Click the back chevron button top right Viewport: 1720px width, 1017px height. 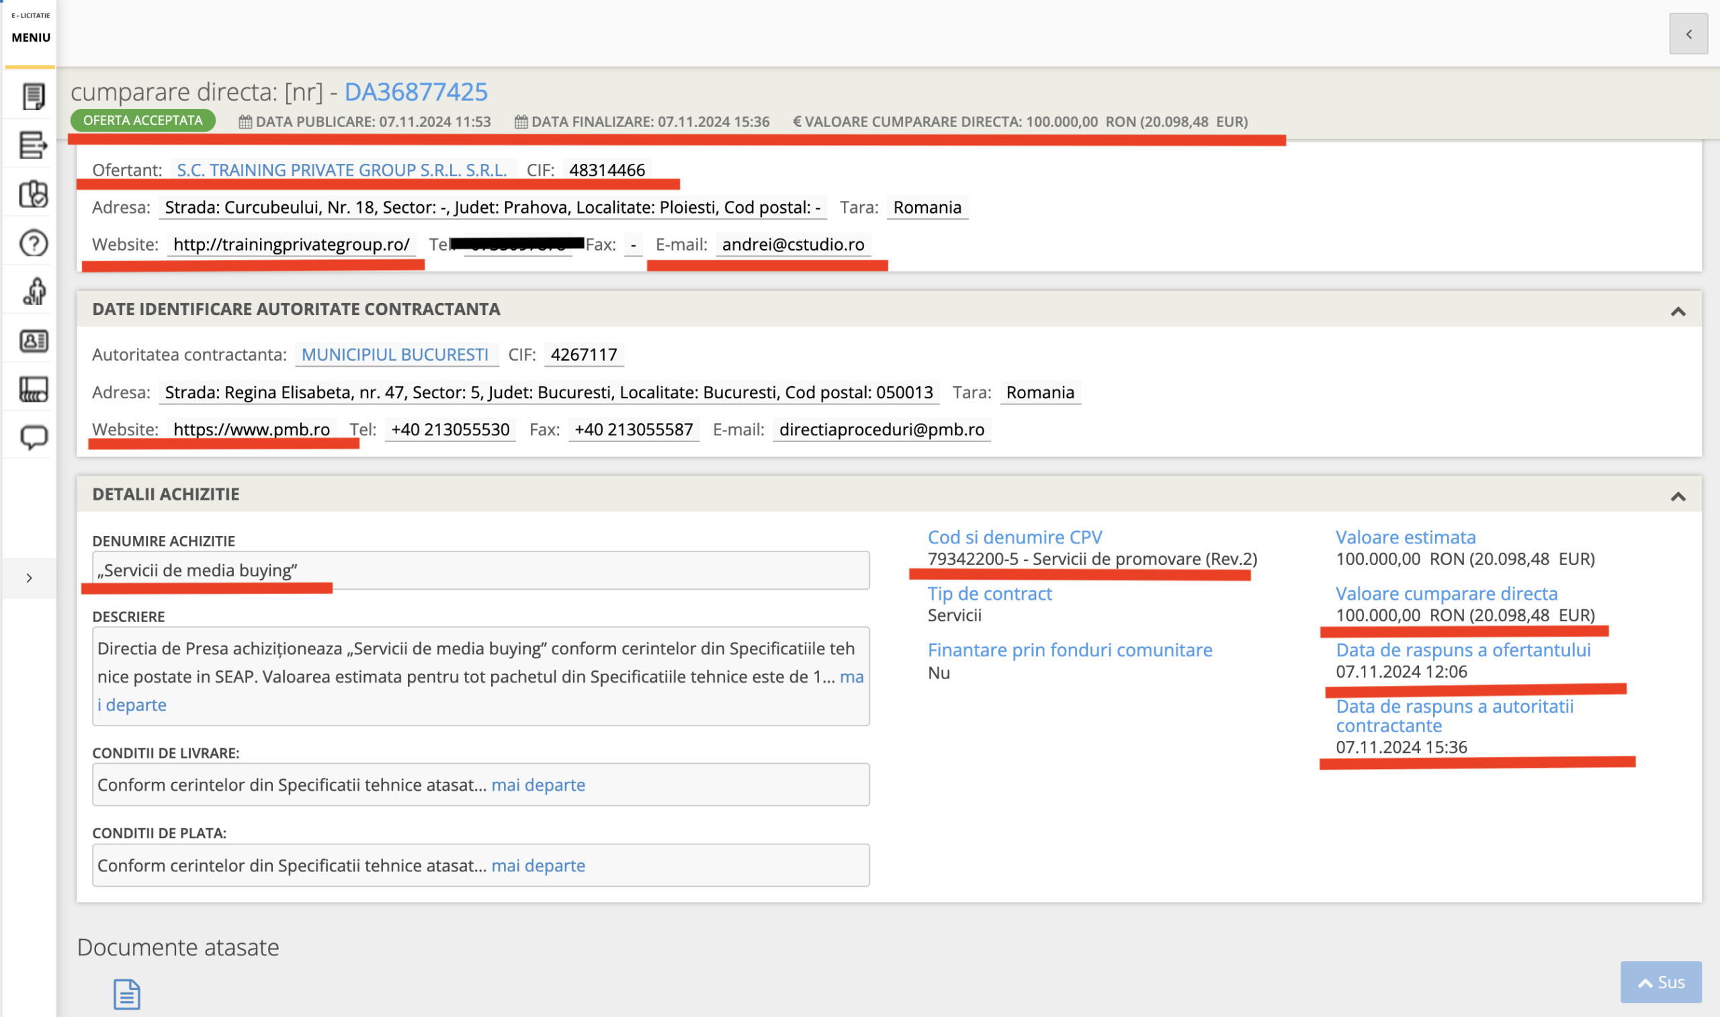1688,34
